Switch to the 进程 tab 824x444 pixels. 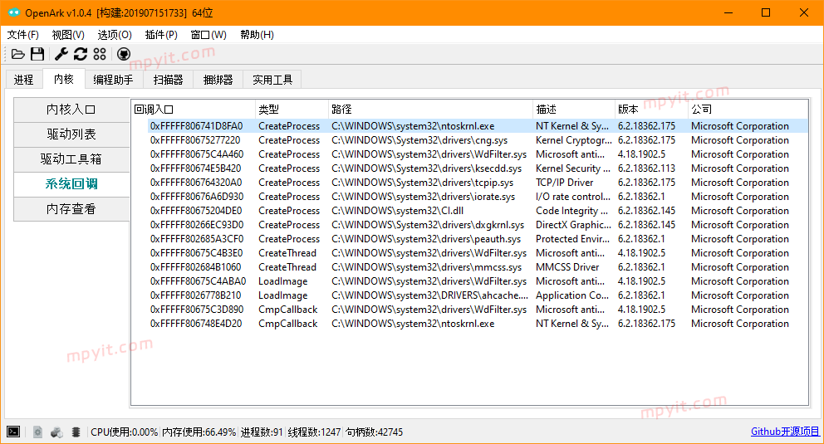(x=23, y=80)
